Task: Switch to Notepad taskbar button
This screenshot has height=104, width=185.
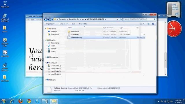Action: click(x=46, y=101)
